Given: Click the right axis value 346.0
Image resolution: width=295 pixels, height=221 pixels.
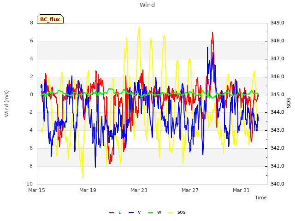Looking at the screenshot, I should [277, 76].
